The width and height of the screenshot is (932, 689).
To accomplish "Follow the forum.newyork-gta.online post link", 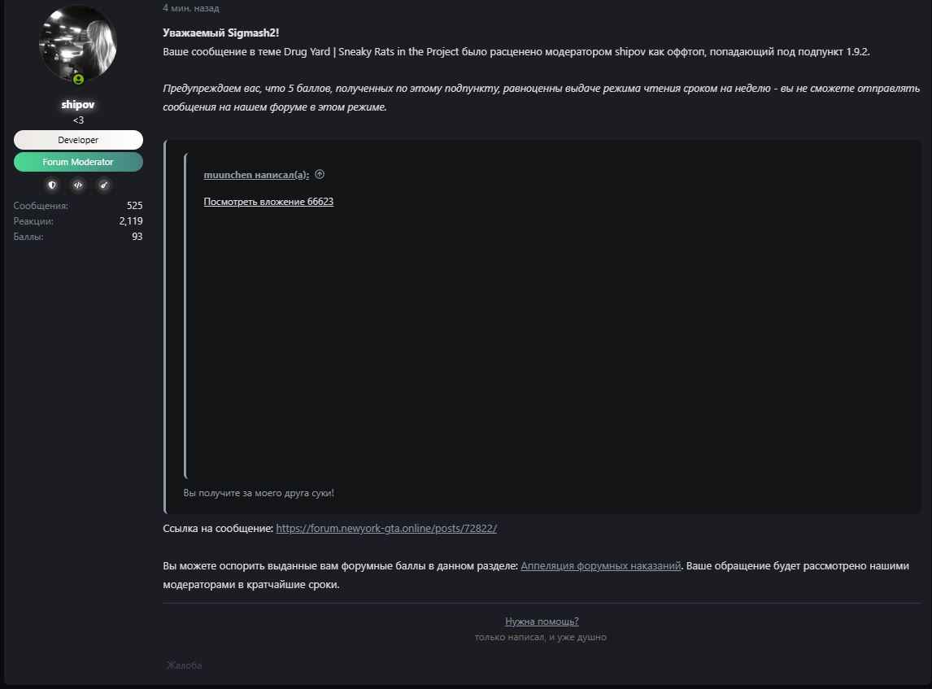I will pyautogui.click(x=386, y=528).
